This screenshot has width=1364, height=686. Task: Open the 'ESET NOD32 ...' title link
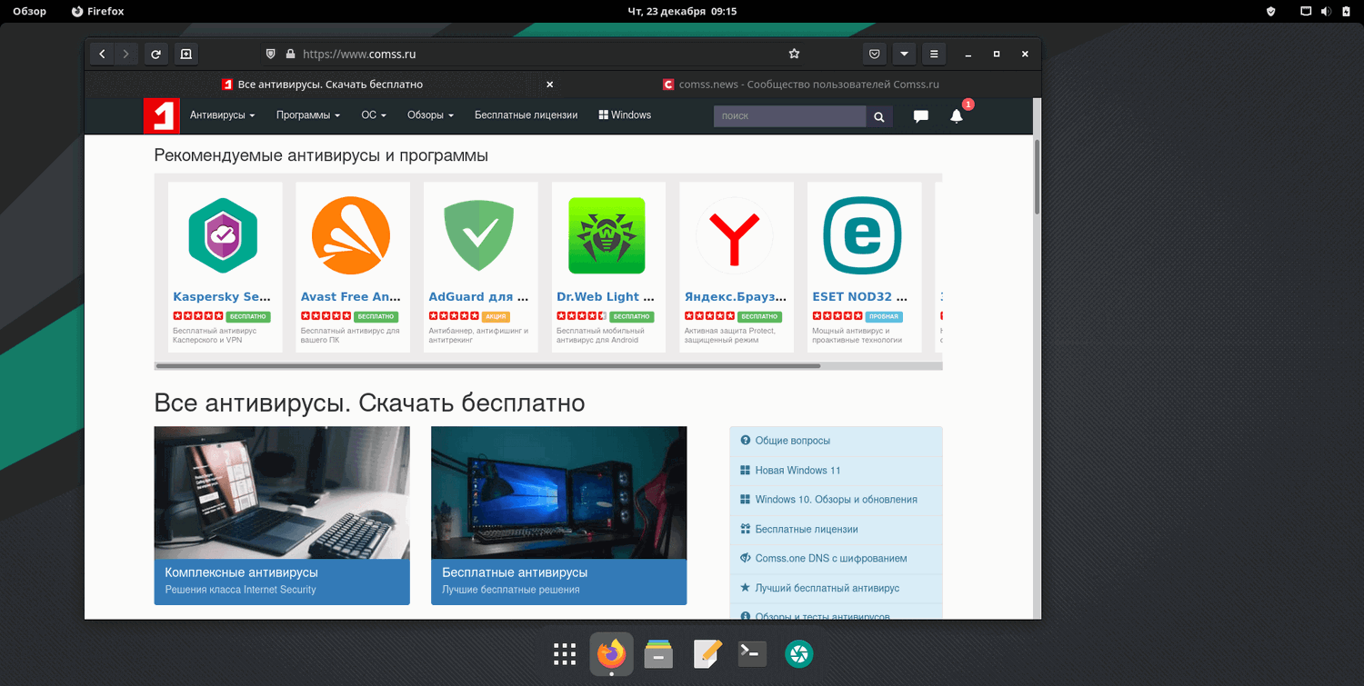(x=861, y=297)
